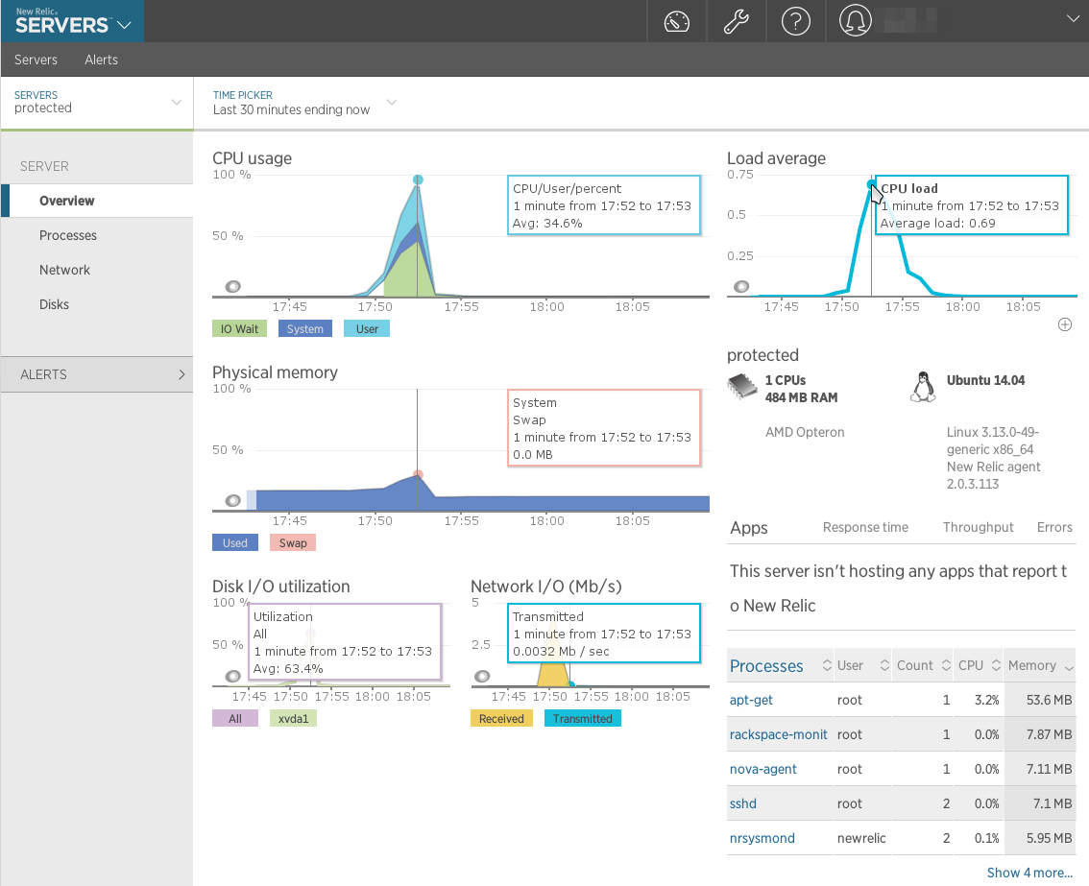Toggle the xvda1 legend in Disk I/O
Image resolution: width=1089 pixels, height=886 pixels.
click(x=293, y=719)
